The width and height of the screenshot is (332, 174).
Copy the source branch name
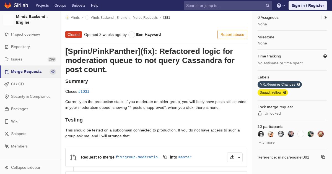tap(165, 157)
